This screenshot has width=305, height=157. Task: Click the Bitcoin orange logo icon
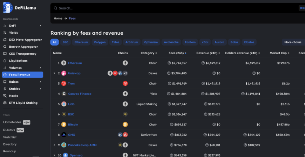coord(64,124)
